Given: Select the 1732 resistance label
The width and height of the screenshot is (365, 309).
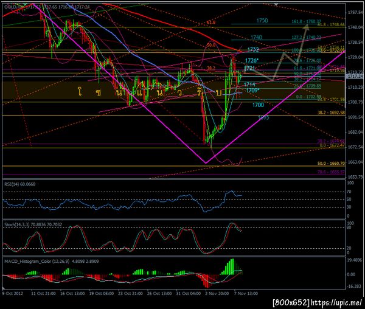Looking at the screenshot, I should coord(253,49).
